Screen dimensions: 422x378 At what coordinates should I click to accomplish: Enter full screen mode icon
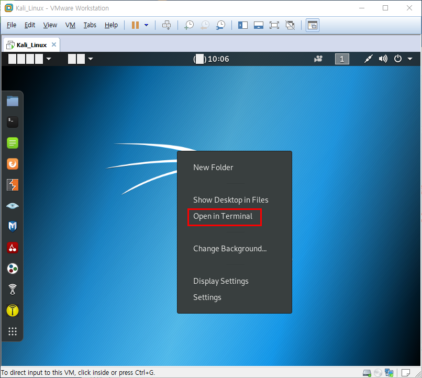[x=274, y=25]
